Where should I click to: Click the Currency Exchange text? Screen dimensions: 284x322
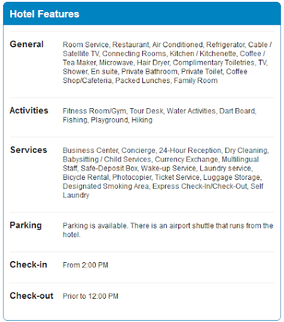[x=186, y=160]
